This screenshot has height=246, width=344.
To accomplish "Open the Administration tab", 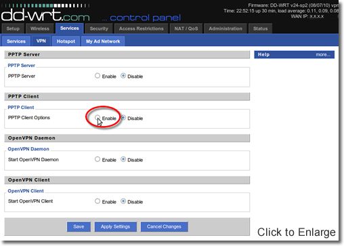I will pyautogui.click(x=225, y=28).
